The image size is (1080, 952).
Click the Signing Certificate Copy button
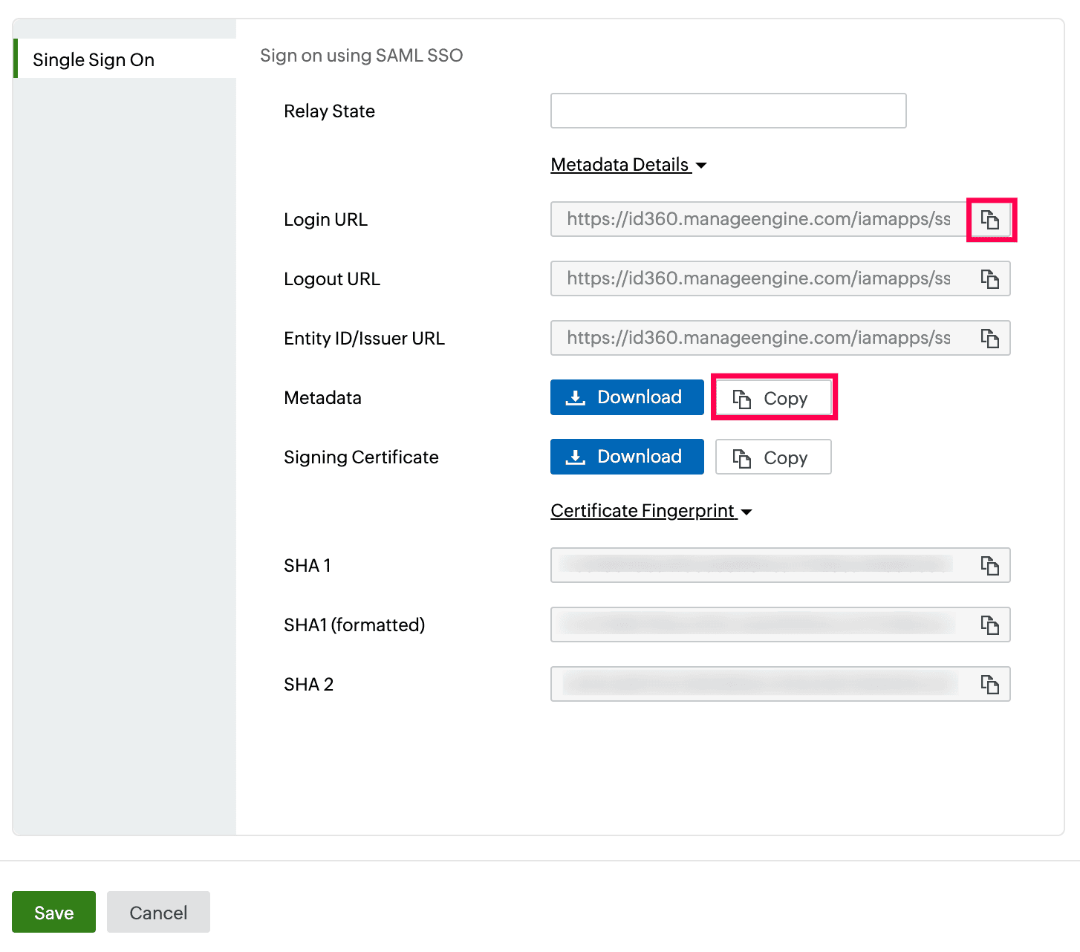(x=773, y=457)
